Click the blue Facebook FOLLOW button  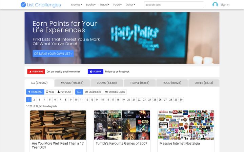[96, 72]
